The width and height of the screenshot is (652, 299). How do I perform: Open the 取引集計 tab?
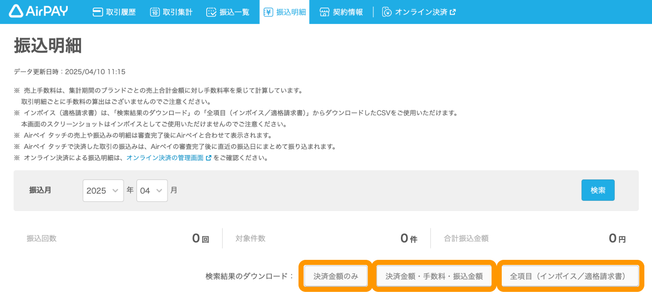pyautogui.click(x=177, y=12)
